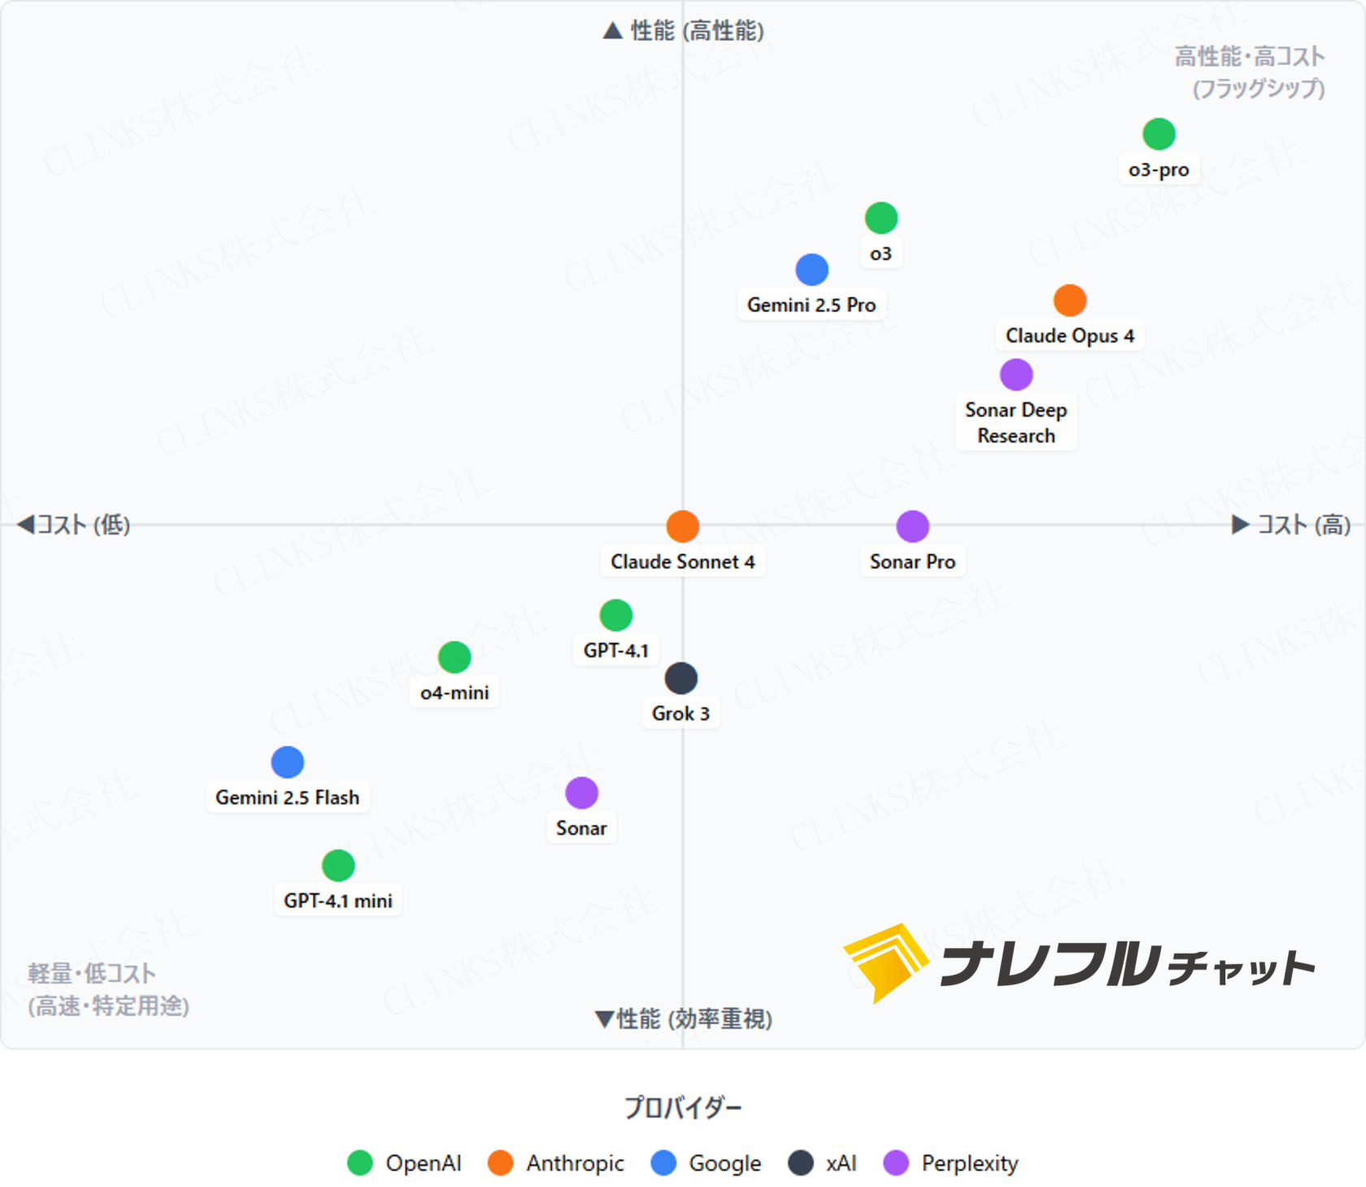1366x1187 pixels.
Task: Click the xAI legend color swatch
Action: click(801, 1163)
